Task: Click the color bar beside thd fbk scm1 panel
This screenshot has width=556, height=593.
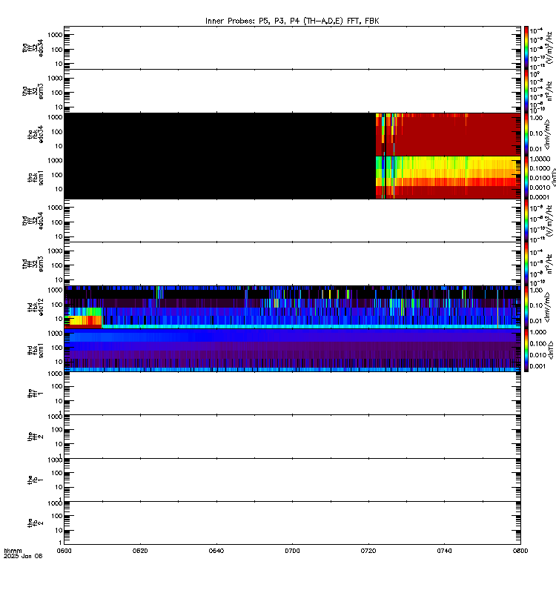Action: [526, 350]
